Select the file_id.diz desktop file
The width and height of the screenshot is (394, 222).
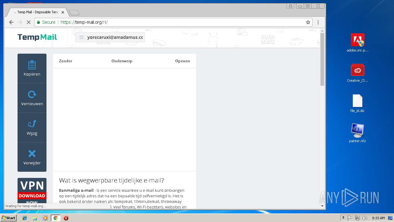357,103
